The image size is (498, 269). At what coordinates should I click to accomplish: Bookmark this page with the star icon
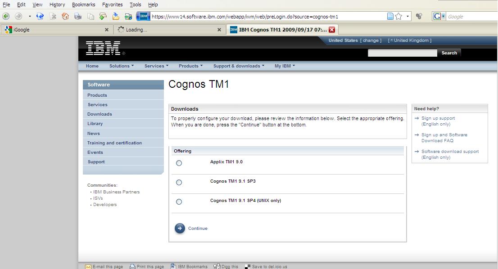[398, 16]
